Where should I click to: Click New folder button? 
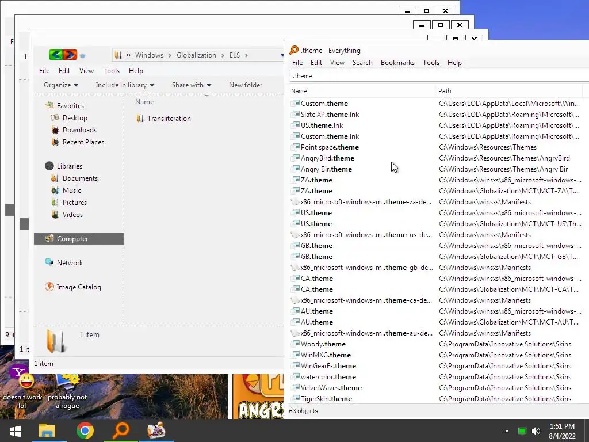click(x=246, y=85)
